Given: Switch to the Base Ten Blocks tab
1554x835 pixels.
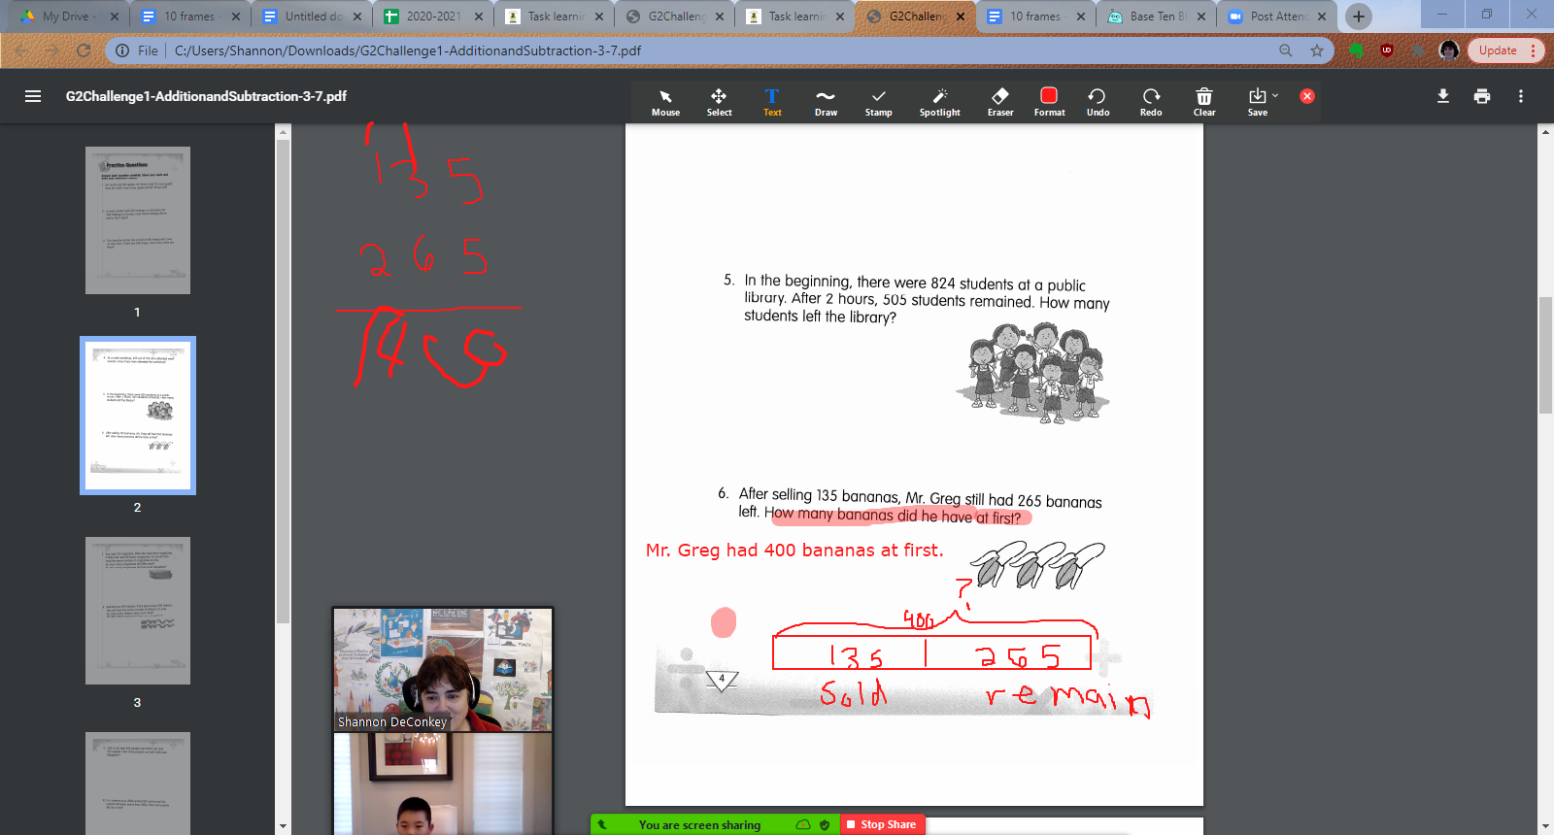Looking at the screenshot, I should click(1158, 17).
